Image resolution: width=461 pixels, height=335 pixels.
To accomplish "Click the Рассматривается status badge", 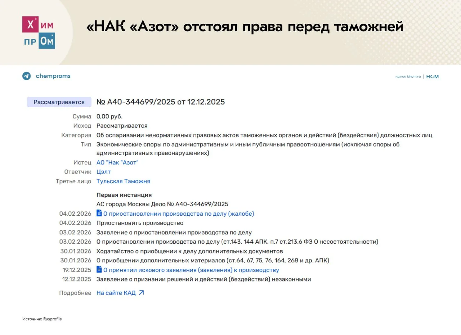I will [59, 102].
